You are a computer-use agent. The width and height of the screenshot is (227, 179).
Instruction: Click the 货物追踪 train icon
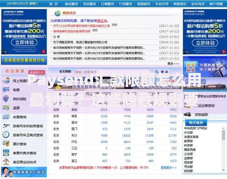click(x=188, y=114)
